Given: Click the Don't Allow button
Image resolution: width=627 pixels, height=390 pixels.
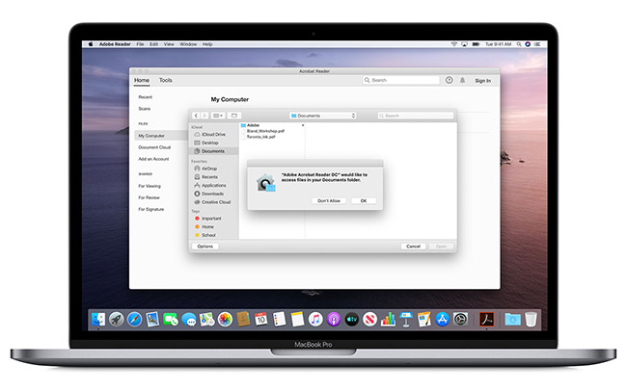Looking at the screenshot, I should pos(329,200).
